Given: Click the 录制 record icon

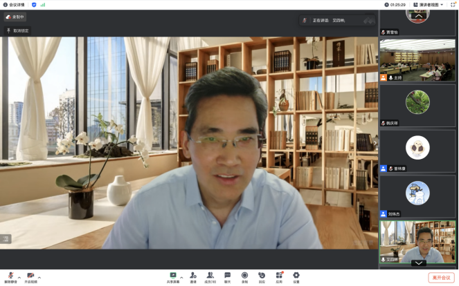Looking at the screenshot, I should [x=244, y=277].
